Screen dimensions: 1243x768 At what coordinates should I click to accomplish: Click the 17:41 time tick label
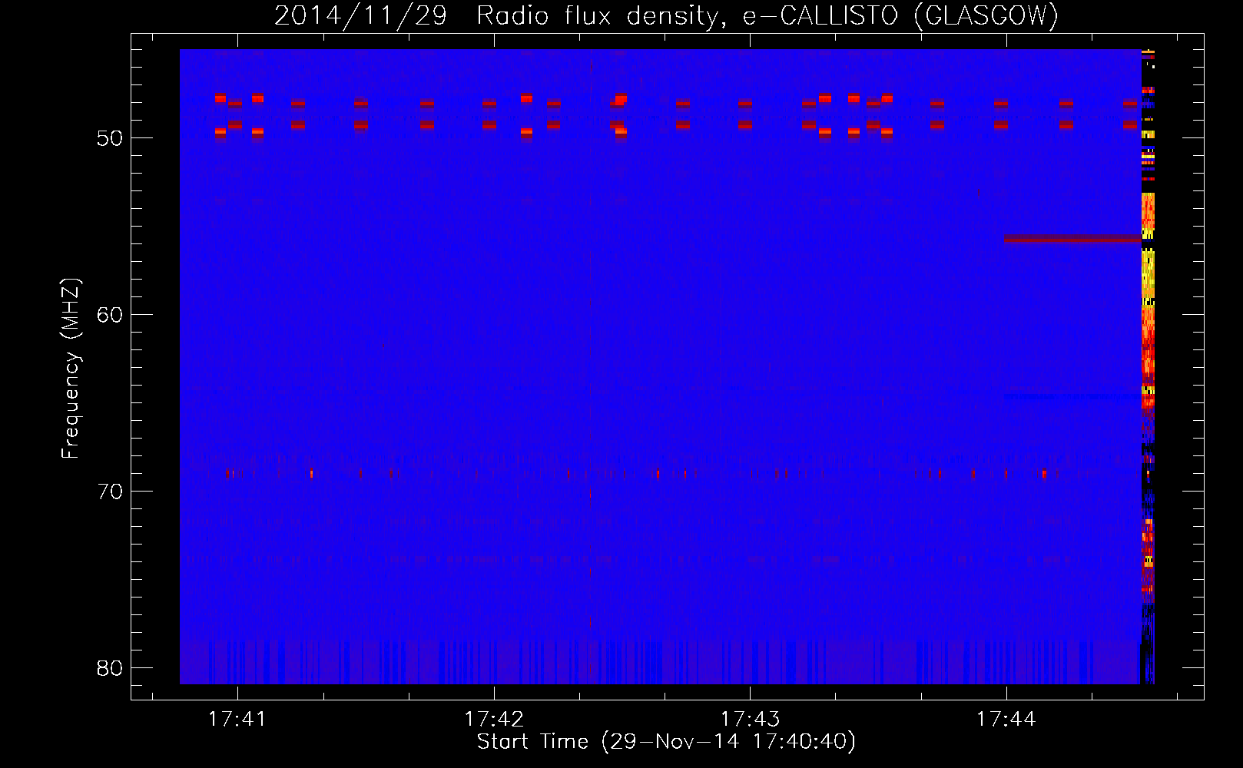[x=237, y=720]
